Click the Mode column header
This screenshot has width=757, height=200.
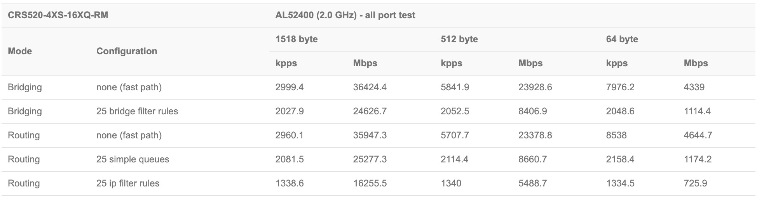coord(20,51)
